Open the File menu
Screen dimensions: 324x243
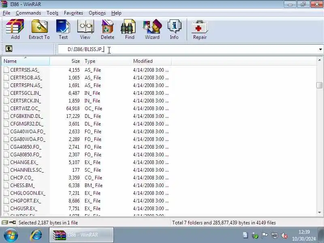[6, 13]
